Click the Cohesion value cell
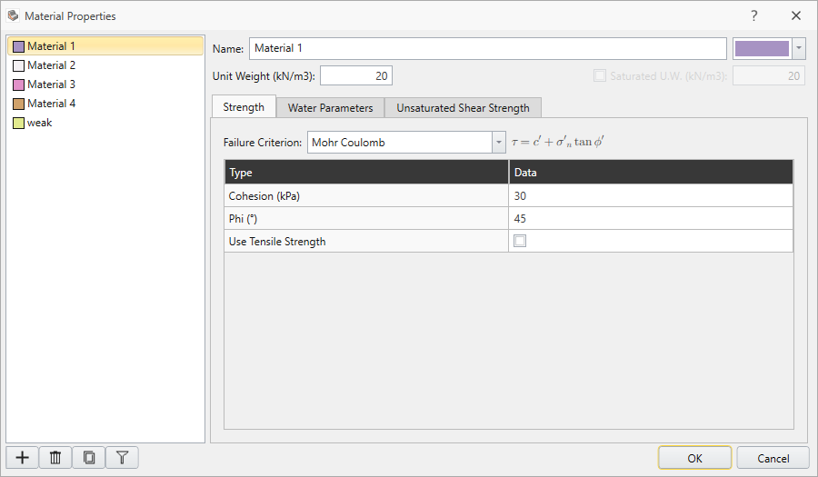Image resolution: width=818 pixels, height=477 pixels. 650,195
